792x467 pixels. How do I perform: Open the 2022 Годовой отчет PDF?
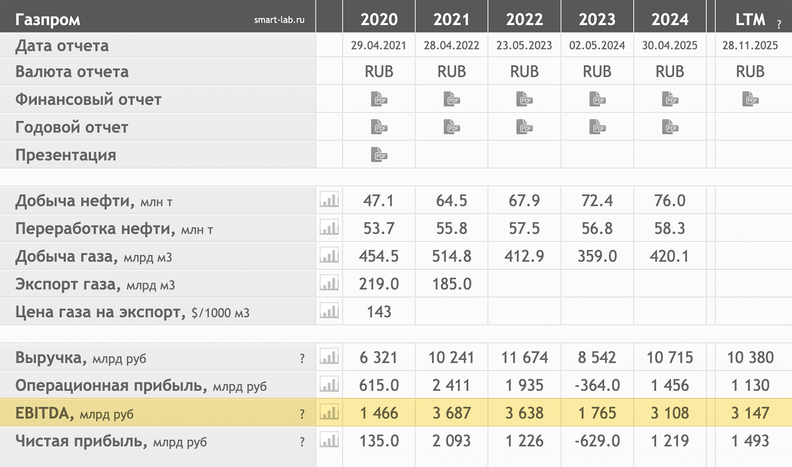[524, 127]
